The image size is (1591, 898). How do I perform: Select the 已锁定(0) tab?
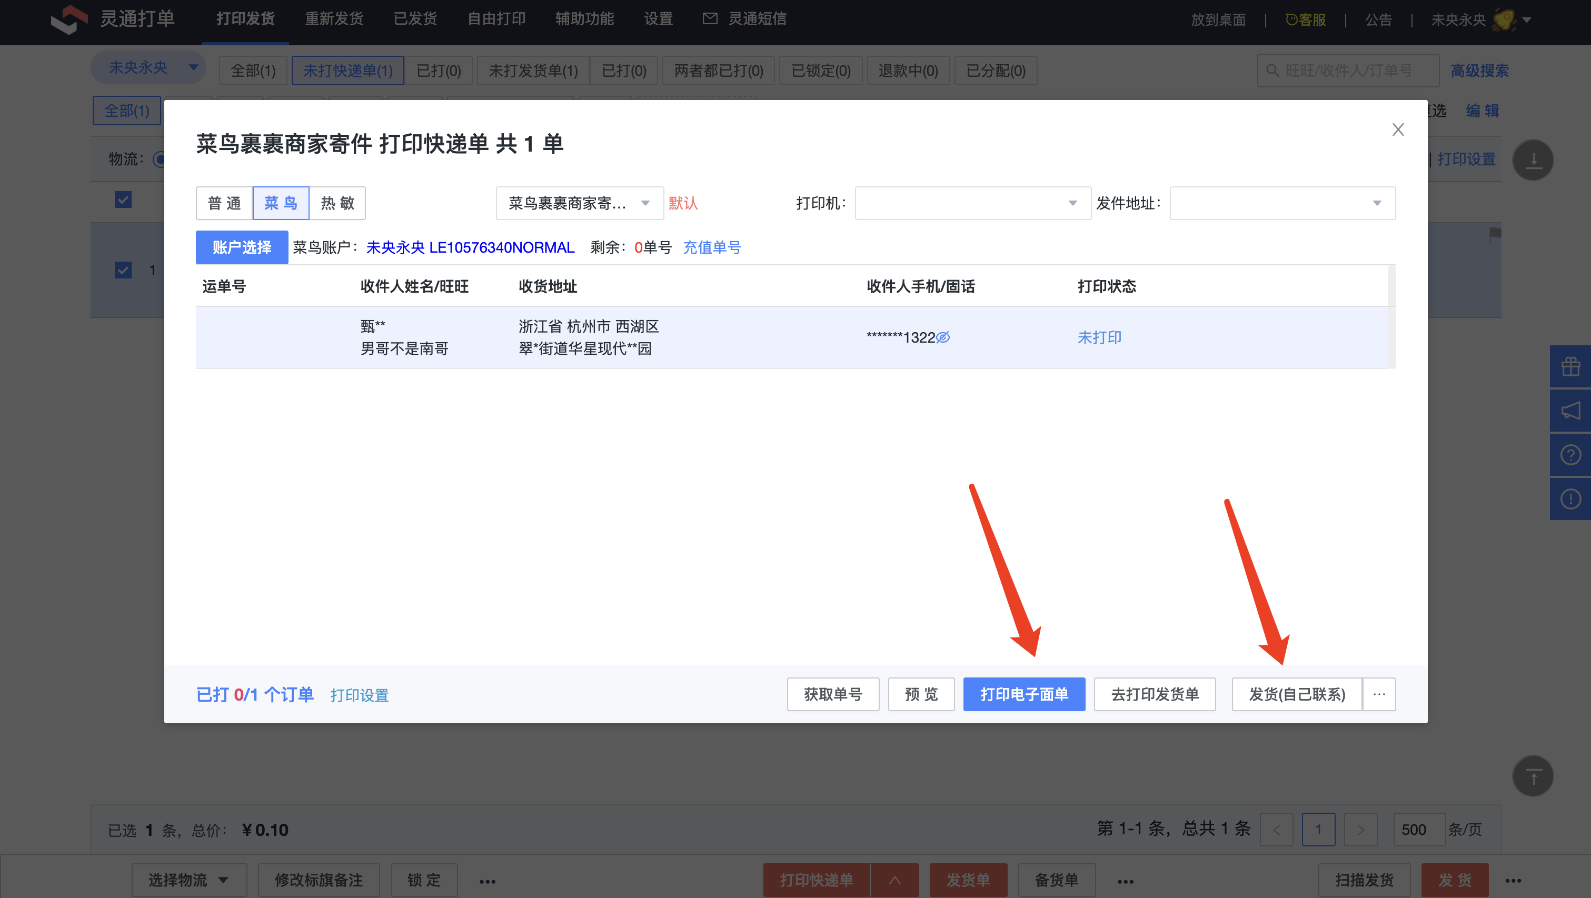[x=821, y=71]
